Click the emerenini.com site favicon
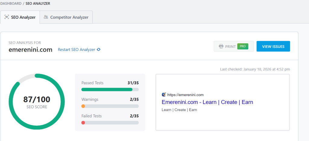Image resolution: width=309 pixels, height=141 pixels. (x=164, y=95)
